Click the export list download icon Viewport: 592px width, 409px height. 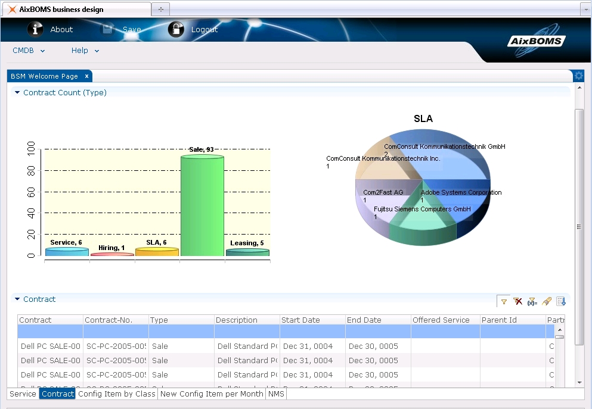click(560, 302)
